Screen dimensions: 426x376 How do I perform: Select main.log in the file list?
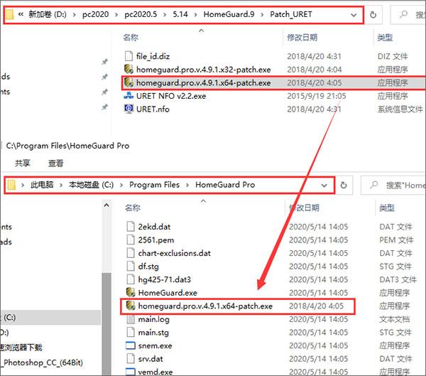153,319
